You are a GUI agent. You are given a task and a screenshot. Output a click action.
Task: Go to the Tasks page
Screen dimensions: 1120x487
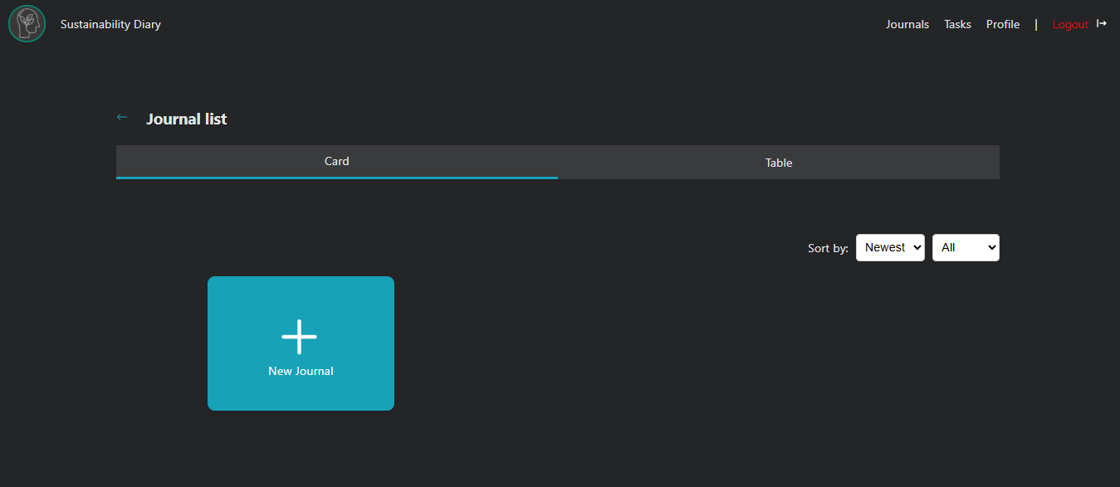pos(957,24)
